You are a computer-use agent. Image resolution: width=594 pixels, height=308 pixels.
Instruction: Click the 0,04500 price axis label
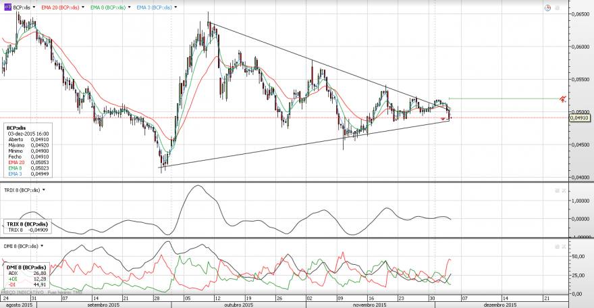coord(580,145)
